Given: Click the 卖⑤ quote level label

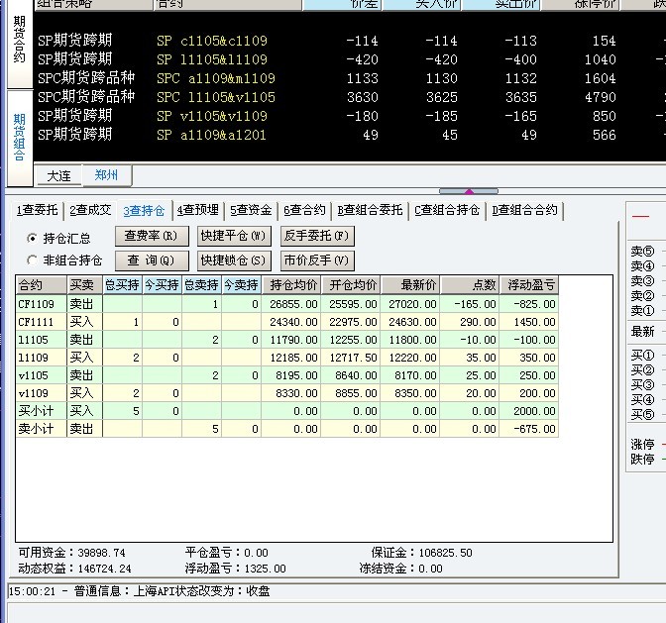Looking at the screenshot, I should [642, 252].
